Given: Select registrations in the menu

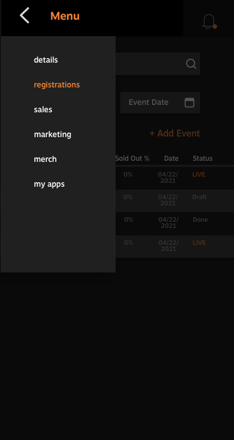Looking at the screenshot, I should [x=57, y=85].
